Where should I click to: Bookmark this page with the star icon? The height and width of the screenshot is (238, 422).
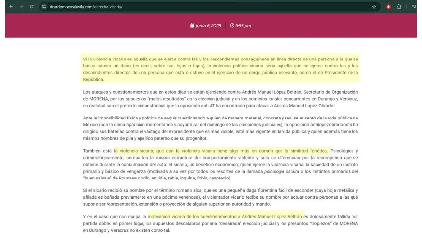(374, 7)
